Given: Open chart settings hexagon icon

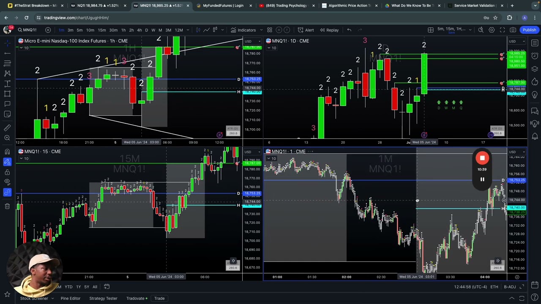Looking at the screenshot, I should (x=492, y=30).
